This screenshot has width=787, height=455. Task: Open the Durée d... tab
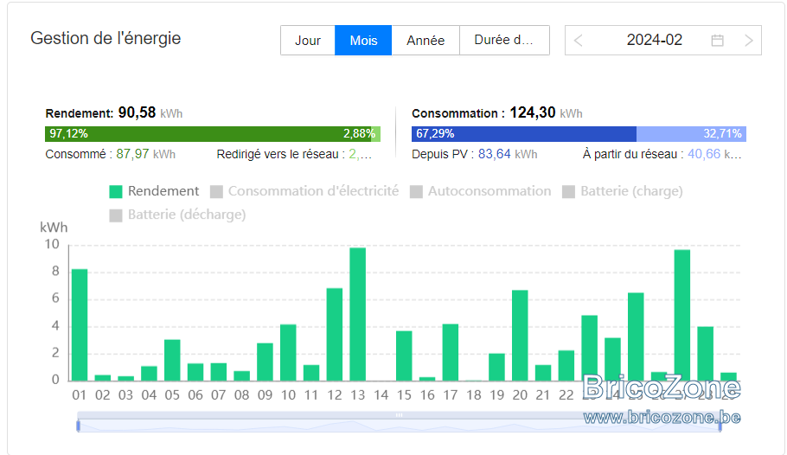[x=504, y=40]
